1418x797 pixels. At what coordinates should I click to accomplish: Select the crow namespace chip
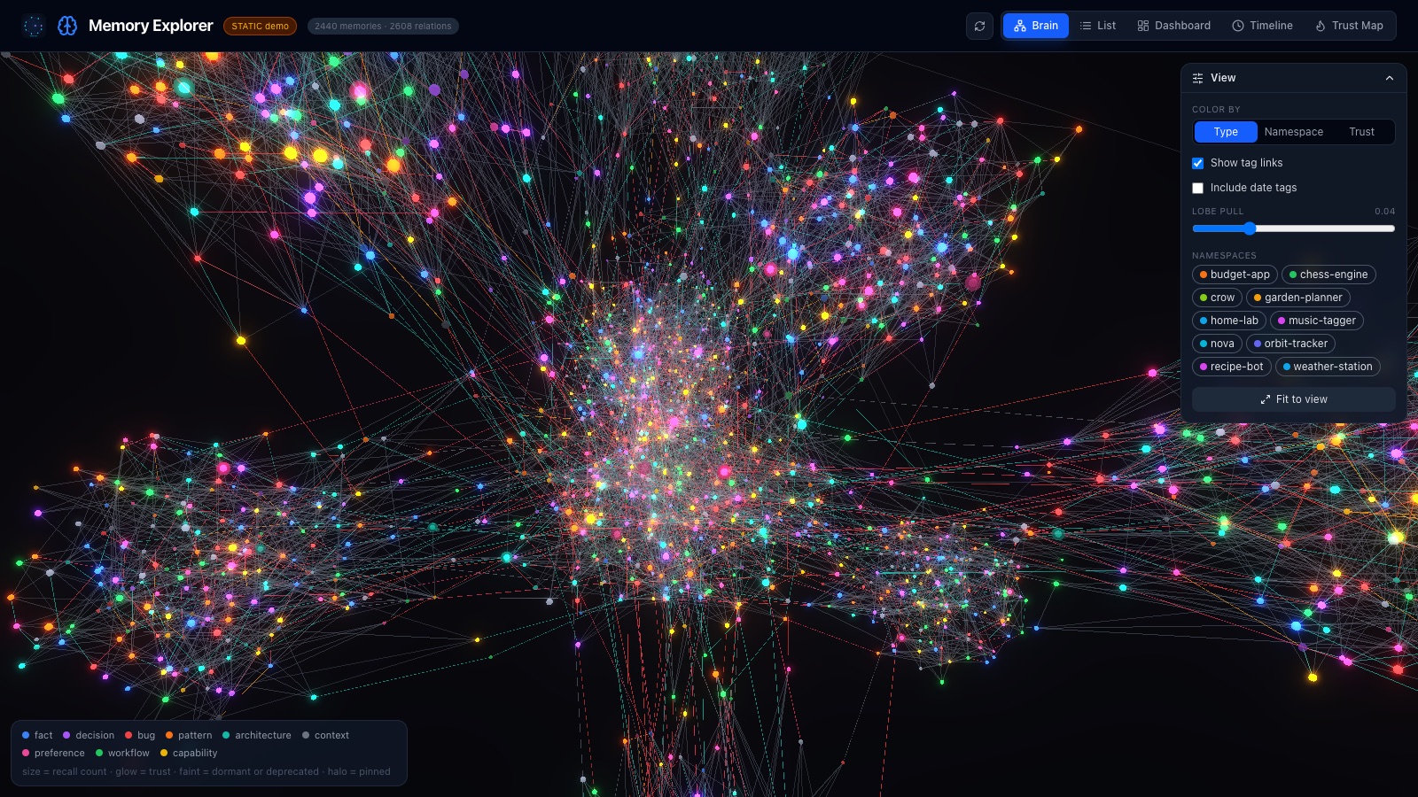click(x=1217, y=298)
